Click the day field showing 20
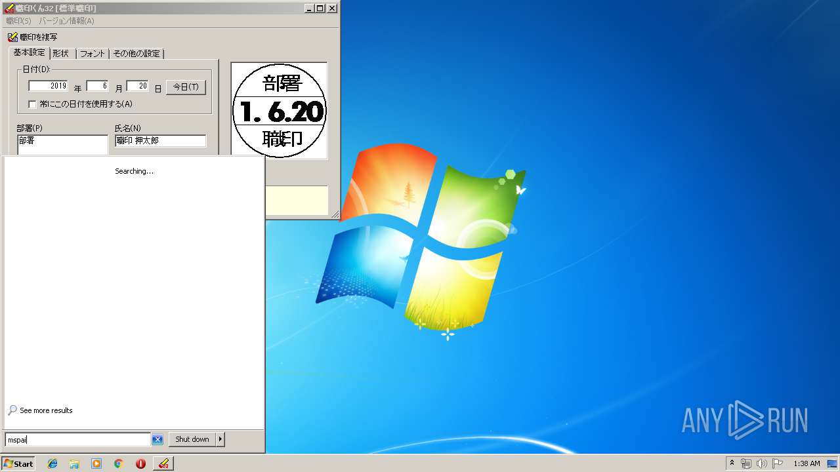This screenshot has width=840, height=472. [137, 86]
